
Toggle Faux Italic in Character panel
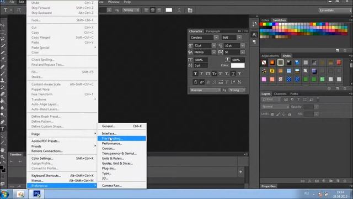pos(201,74)
